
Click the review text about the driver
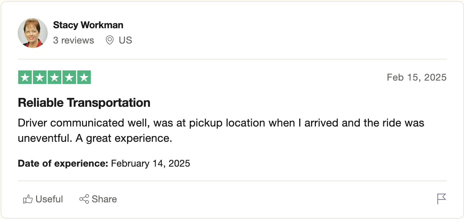point(221,131)
